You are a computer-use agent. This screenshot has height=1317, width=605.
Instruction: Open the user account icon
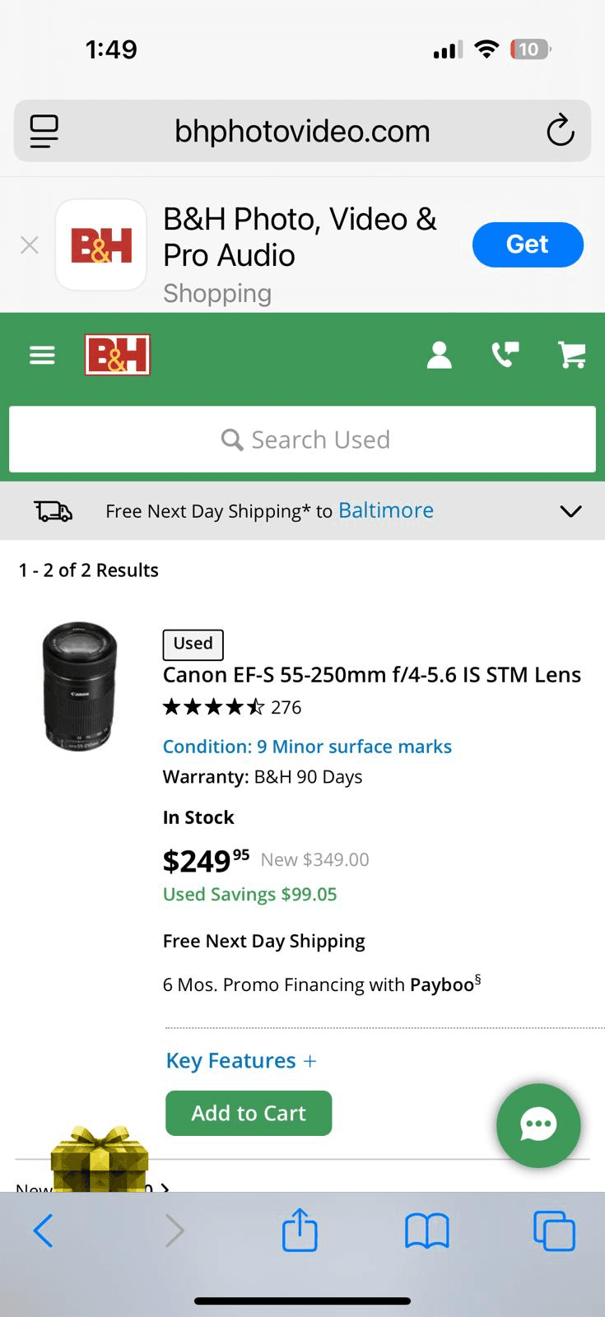[440, 355]
